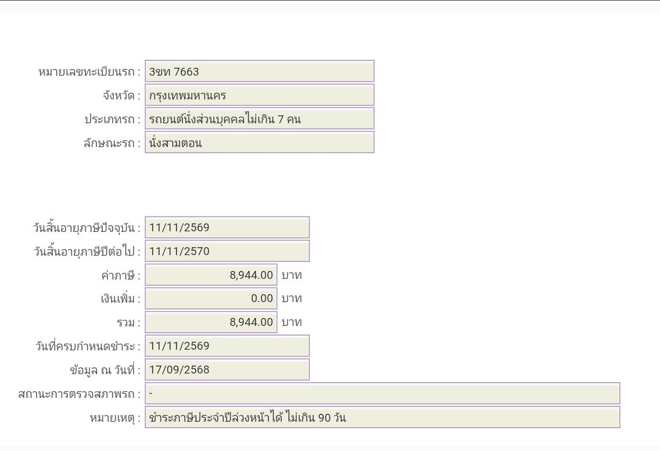This screenshot has width=660, height=451.
Task: Select the province field showing กรุงเทพมหานคร
Action: coord(259,95)
